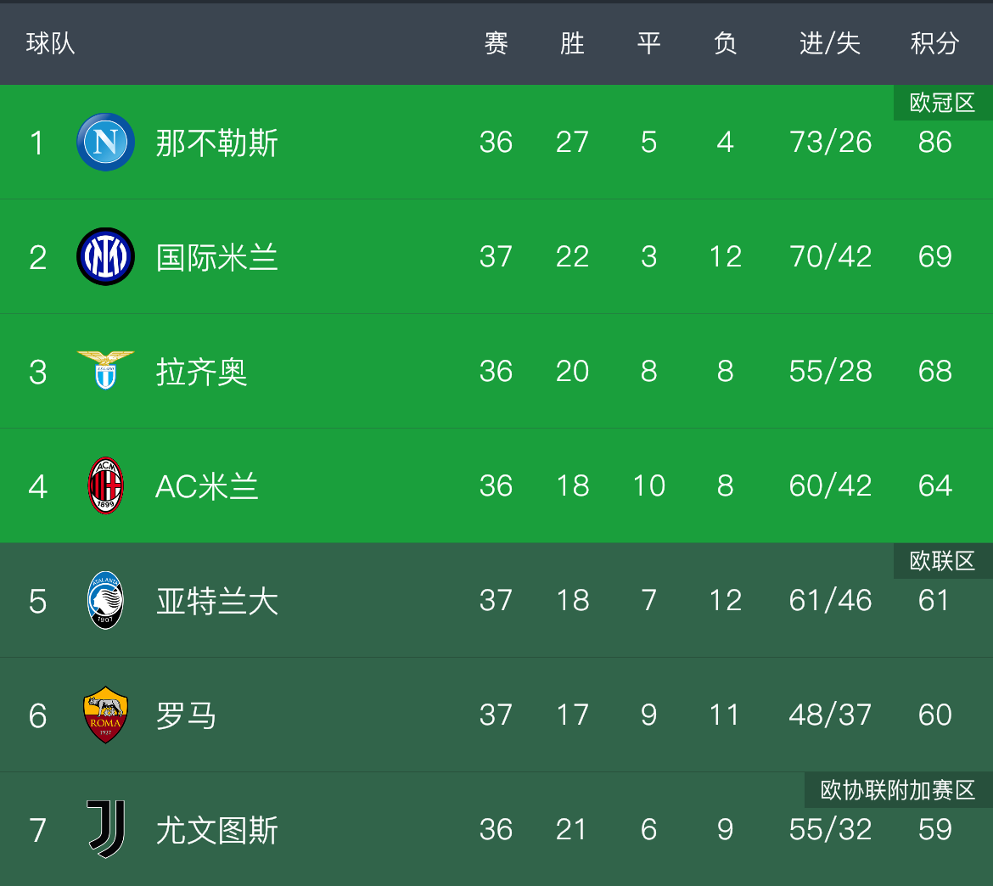Select the 拉齐奥 team name
This screenshot has width=993, height=886.
click(202, 372)
